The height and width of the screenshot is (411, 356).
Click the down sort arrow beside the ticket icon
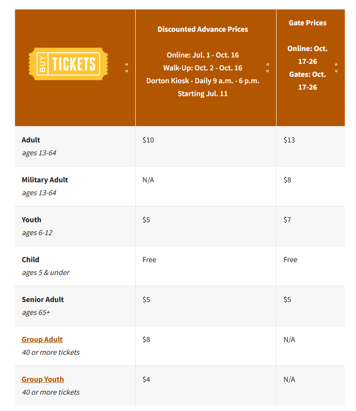pyautogui.click(x=127, y=71)
